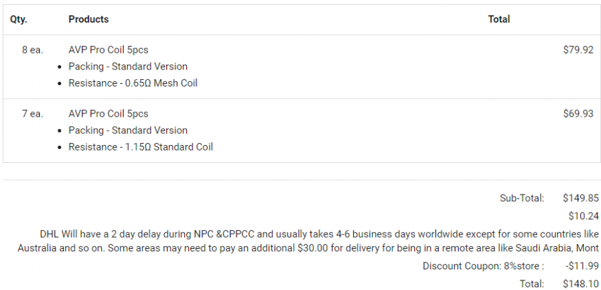Screen dimensions: 601x290
Task: Click Packing - Standard Version under 7 ea. item
Action: pyautogui.click(x=128, y=131)
